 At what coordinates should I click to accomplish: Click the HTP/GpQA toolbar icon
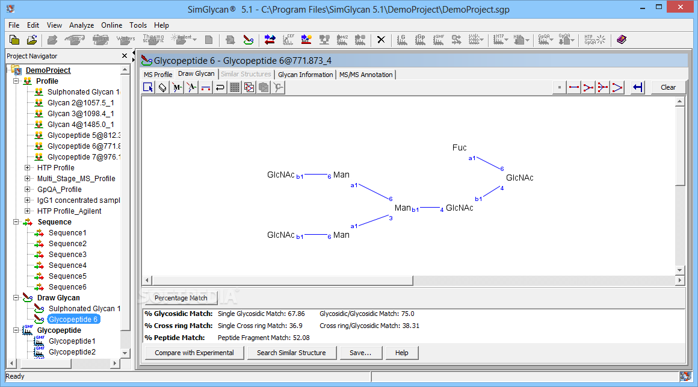coord(595,40)
